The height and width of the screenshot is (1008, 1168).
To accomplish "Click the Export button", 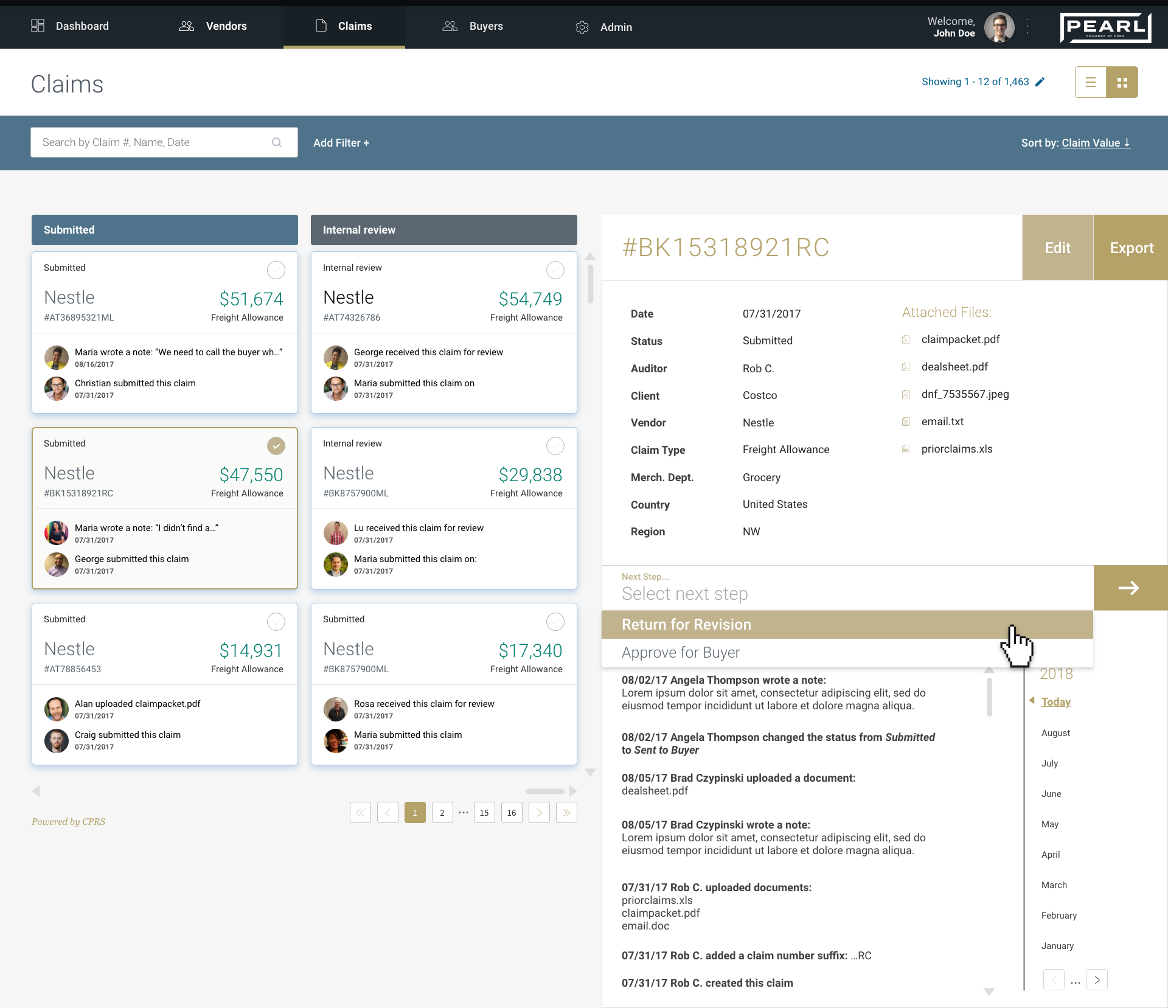I will [x=1131, y=248].
